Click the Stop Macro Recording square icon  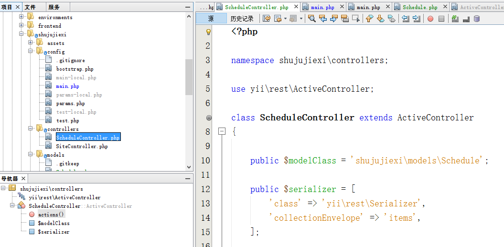point(441,19)
